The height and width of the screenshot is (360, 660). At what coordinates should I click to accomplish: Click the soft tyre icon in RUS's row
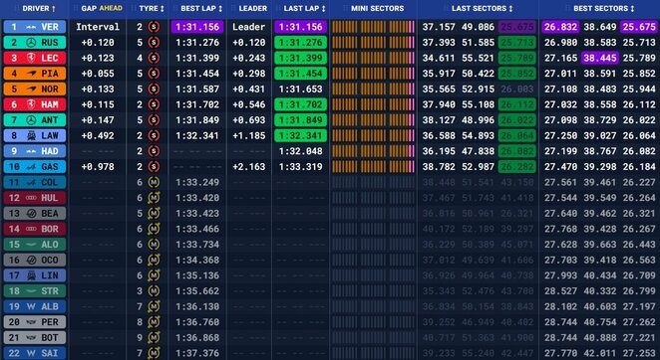154,43
